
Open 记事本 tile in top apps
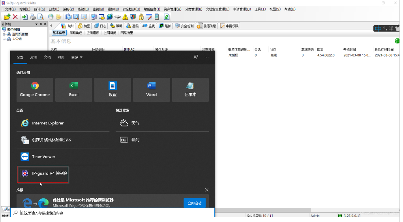[191, 90]
